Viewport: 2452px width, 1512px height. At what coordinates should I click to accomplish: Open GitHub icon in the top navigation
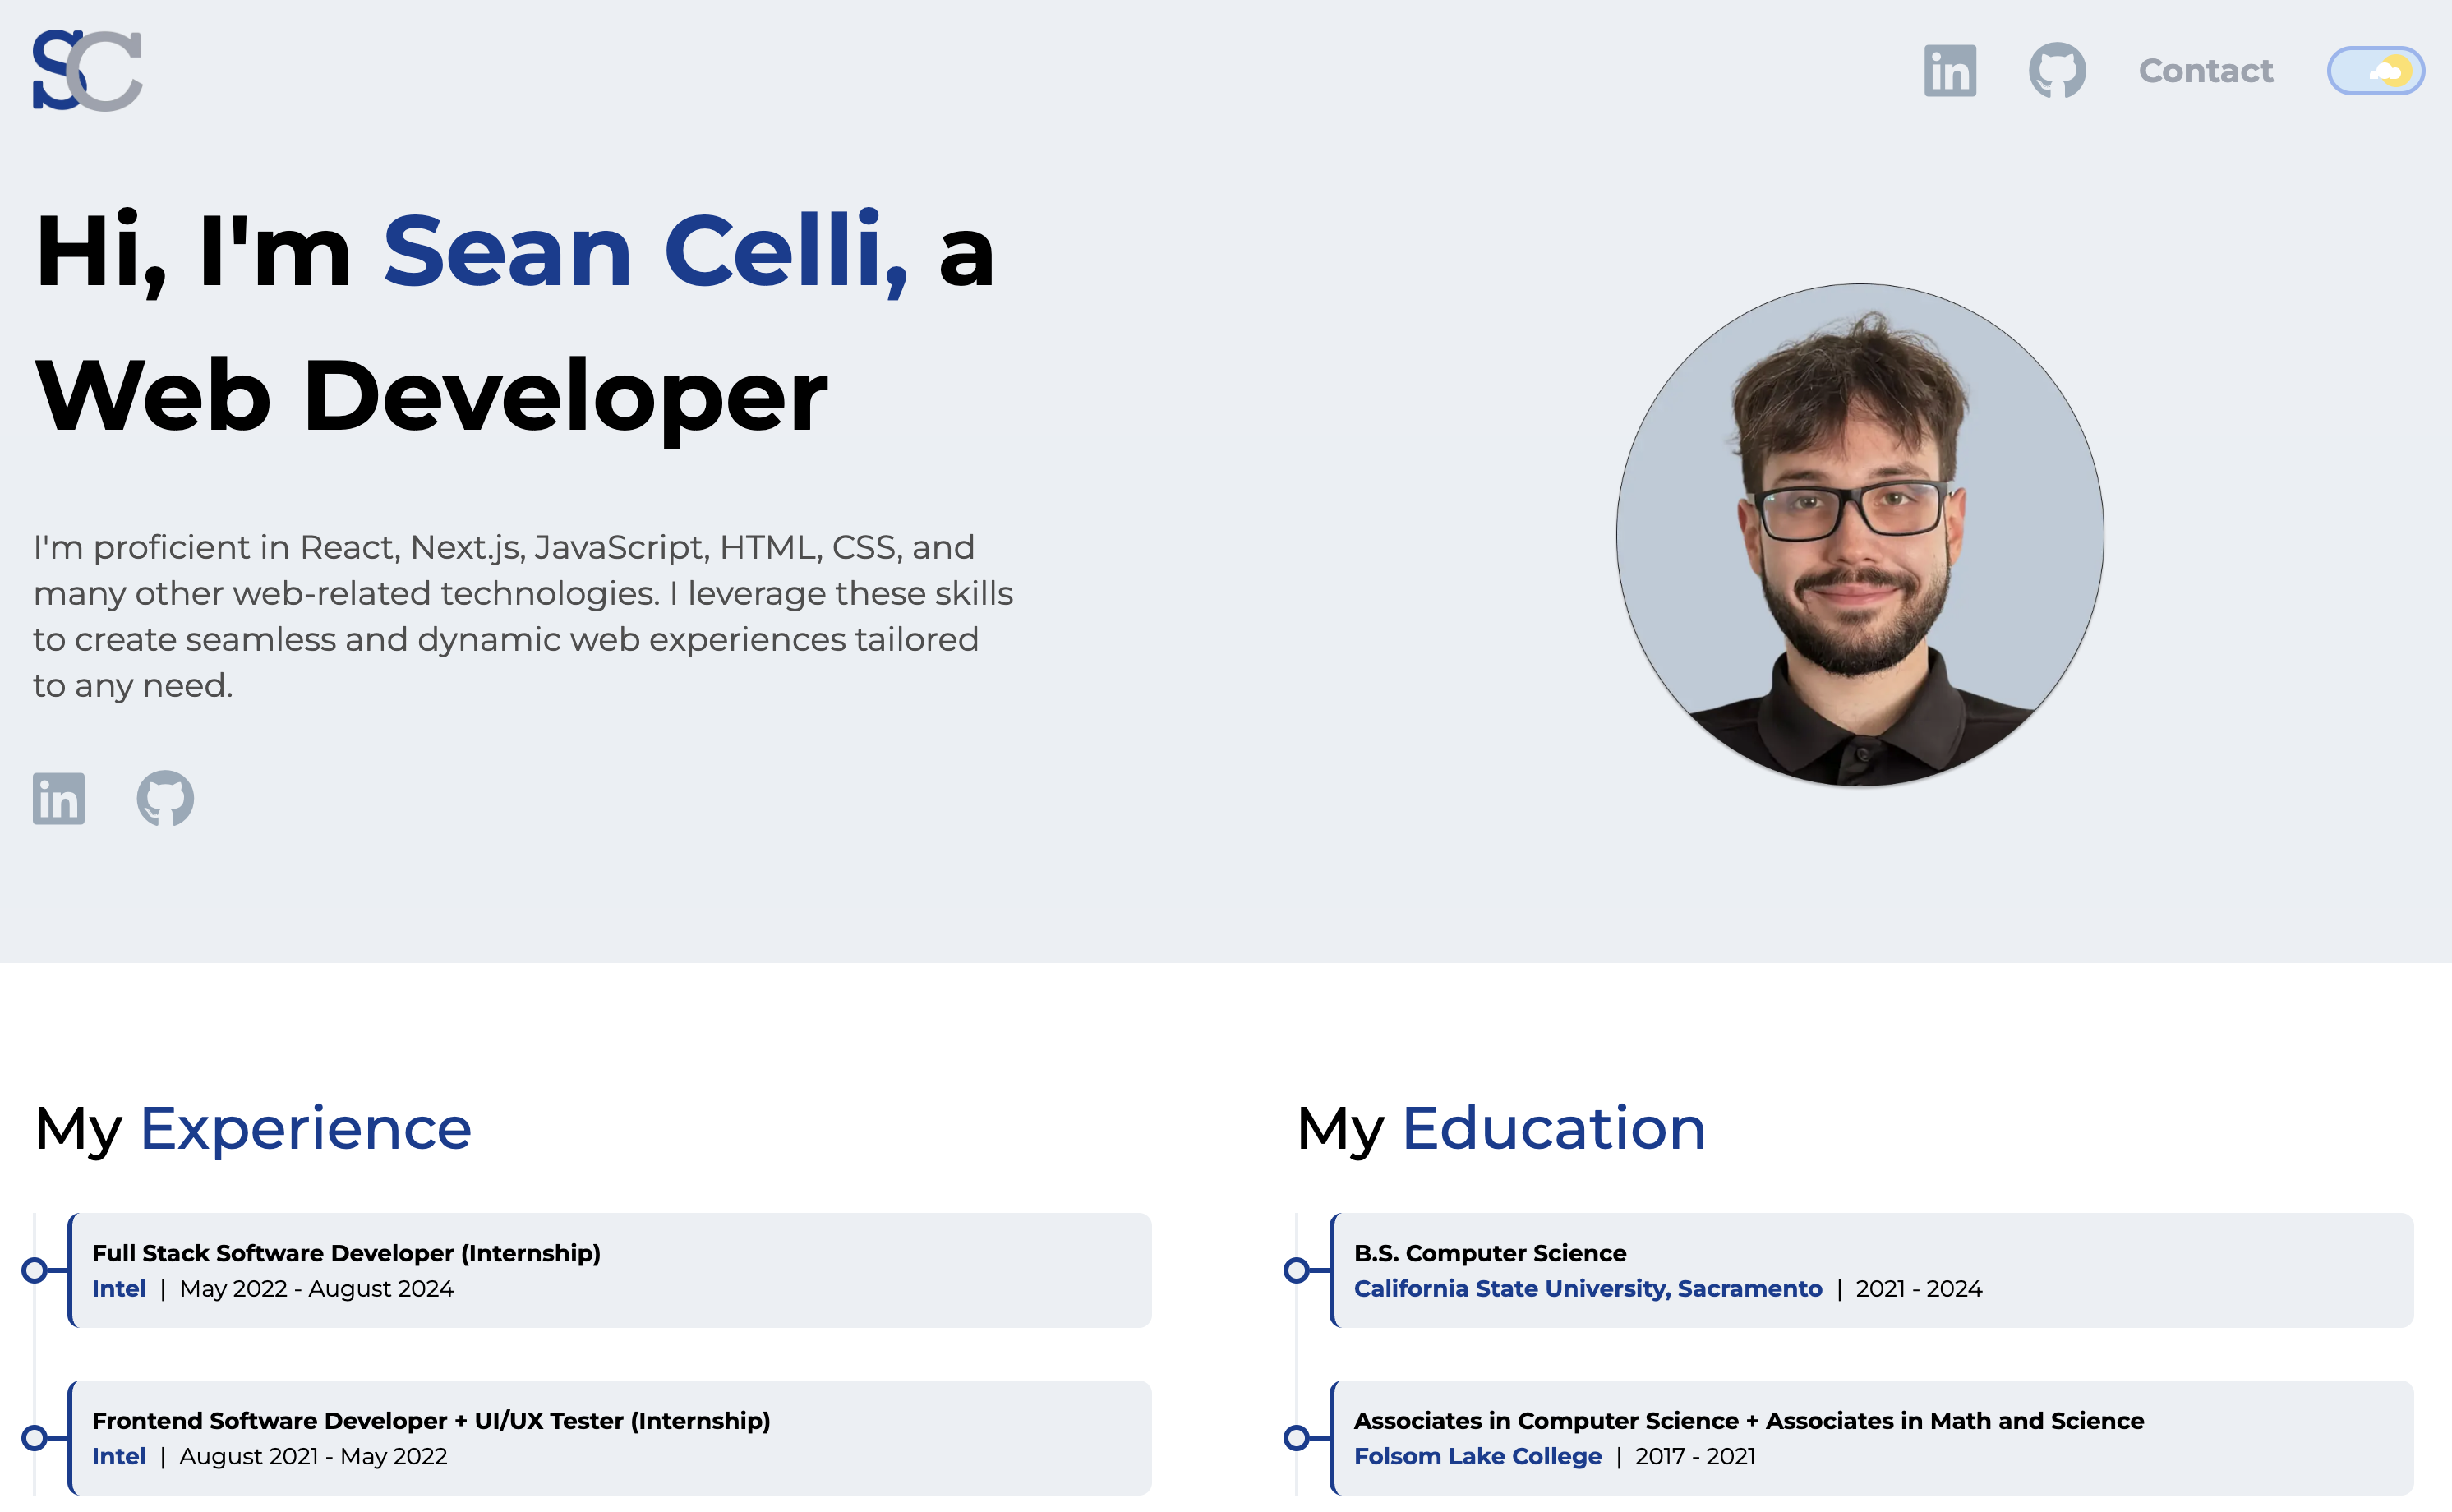pyautogui.click(x=2057, y=70)
